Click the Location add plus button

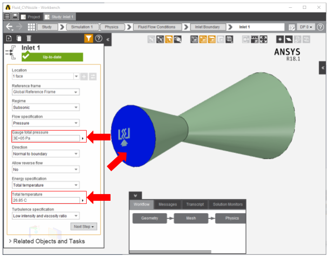pyautogui.click(x=84, y=76)
